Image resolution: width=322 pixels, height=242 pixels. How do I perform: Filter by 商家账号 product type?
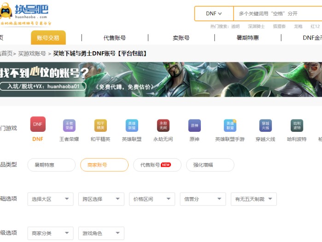click(104, 165)
